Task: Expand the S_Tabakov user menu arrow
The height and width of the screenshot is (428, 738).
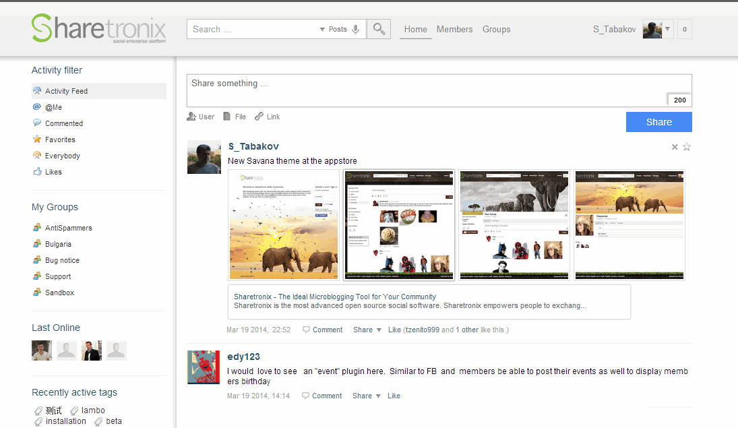Action: (x=668, y=29)
